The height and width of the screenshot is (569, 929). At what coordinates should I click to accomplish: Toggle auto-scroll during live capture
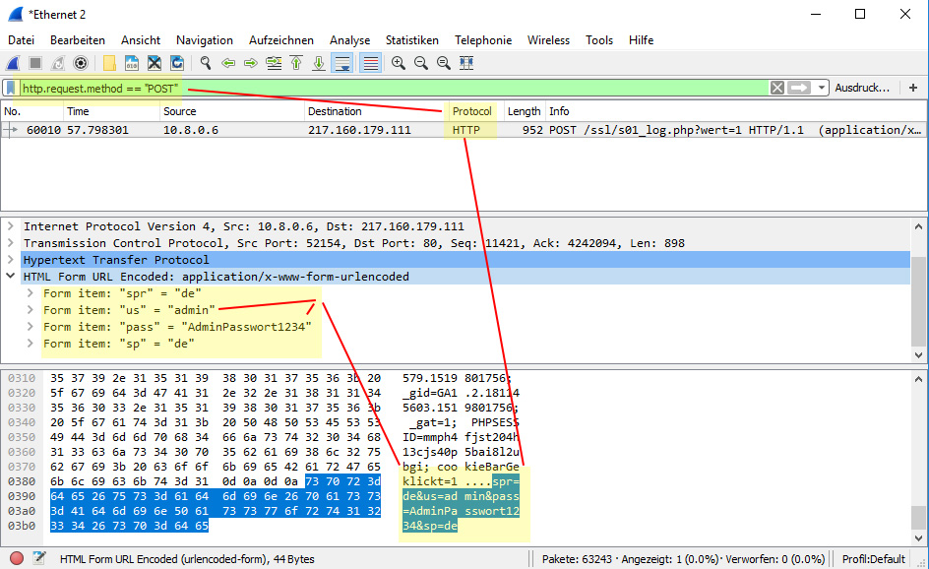pos(342,63)
